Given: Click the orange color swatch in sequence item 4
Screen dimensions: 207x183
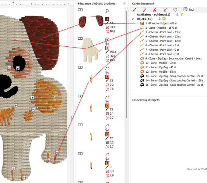Looking at the screenshot, I should coord(107,106).
